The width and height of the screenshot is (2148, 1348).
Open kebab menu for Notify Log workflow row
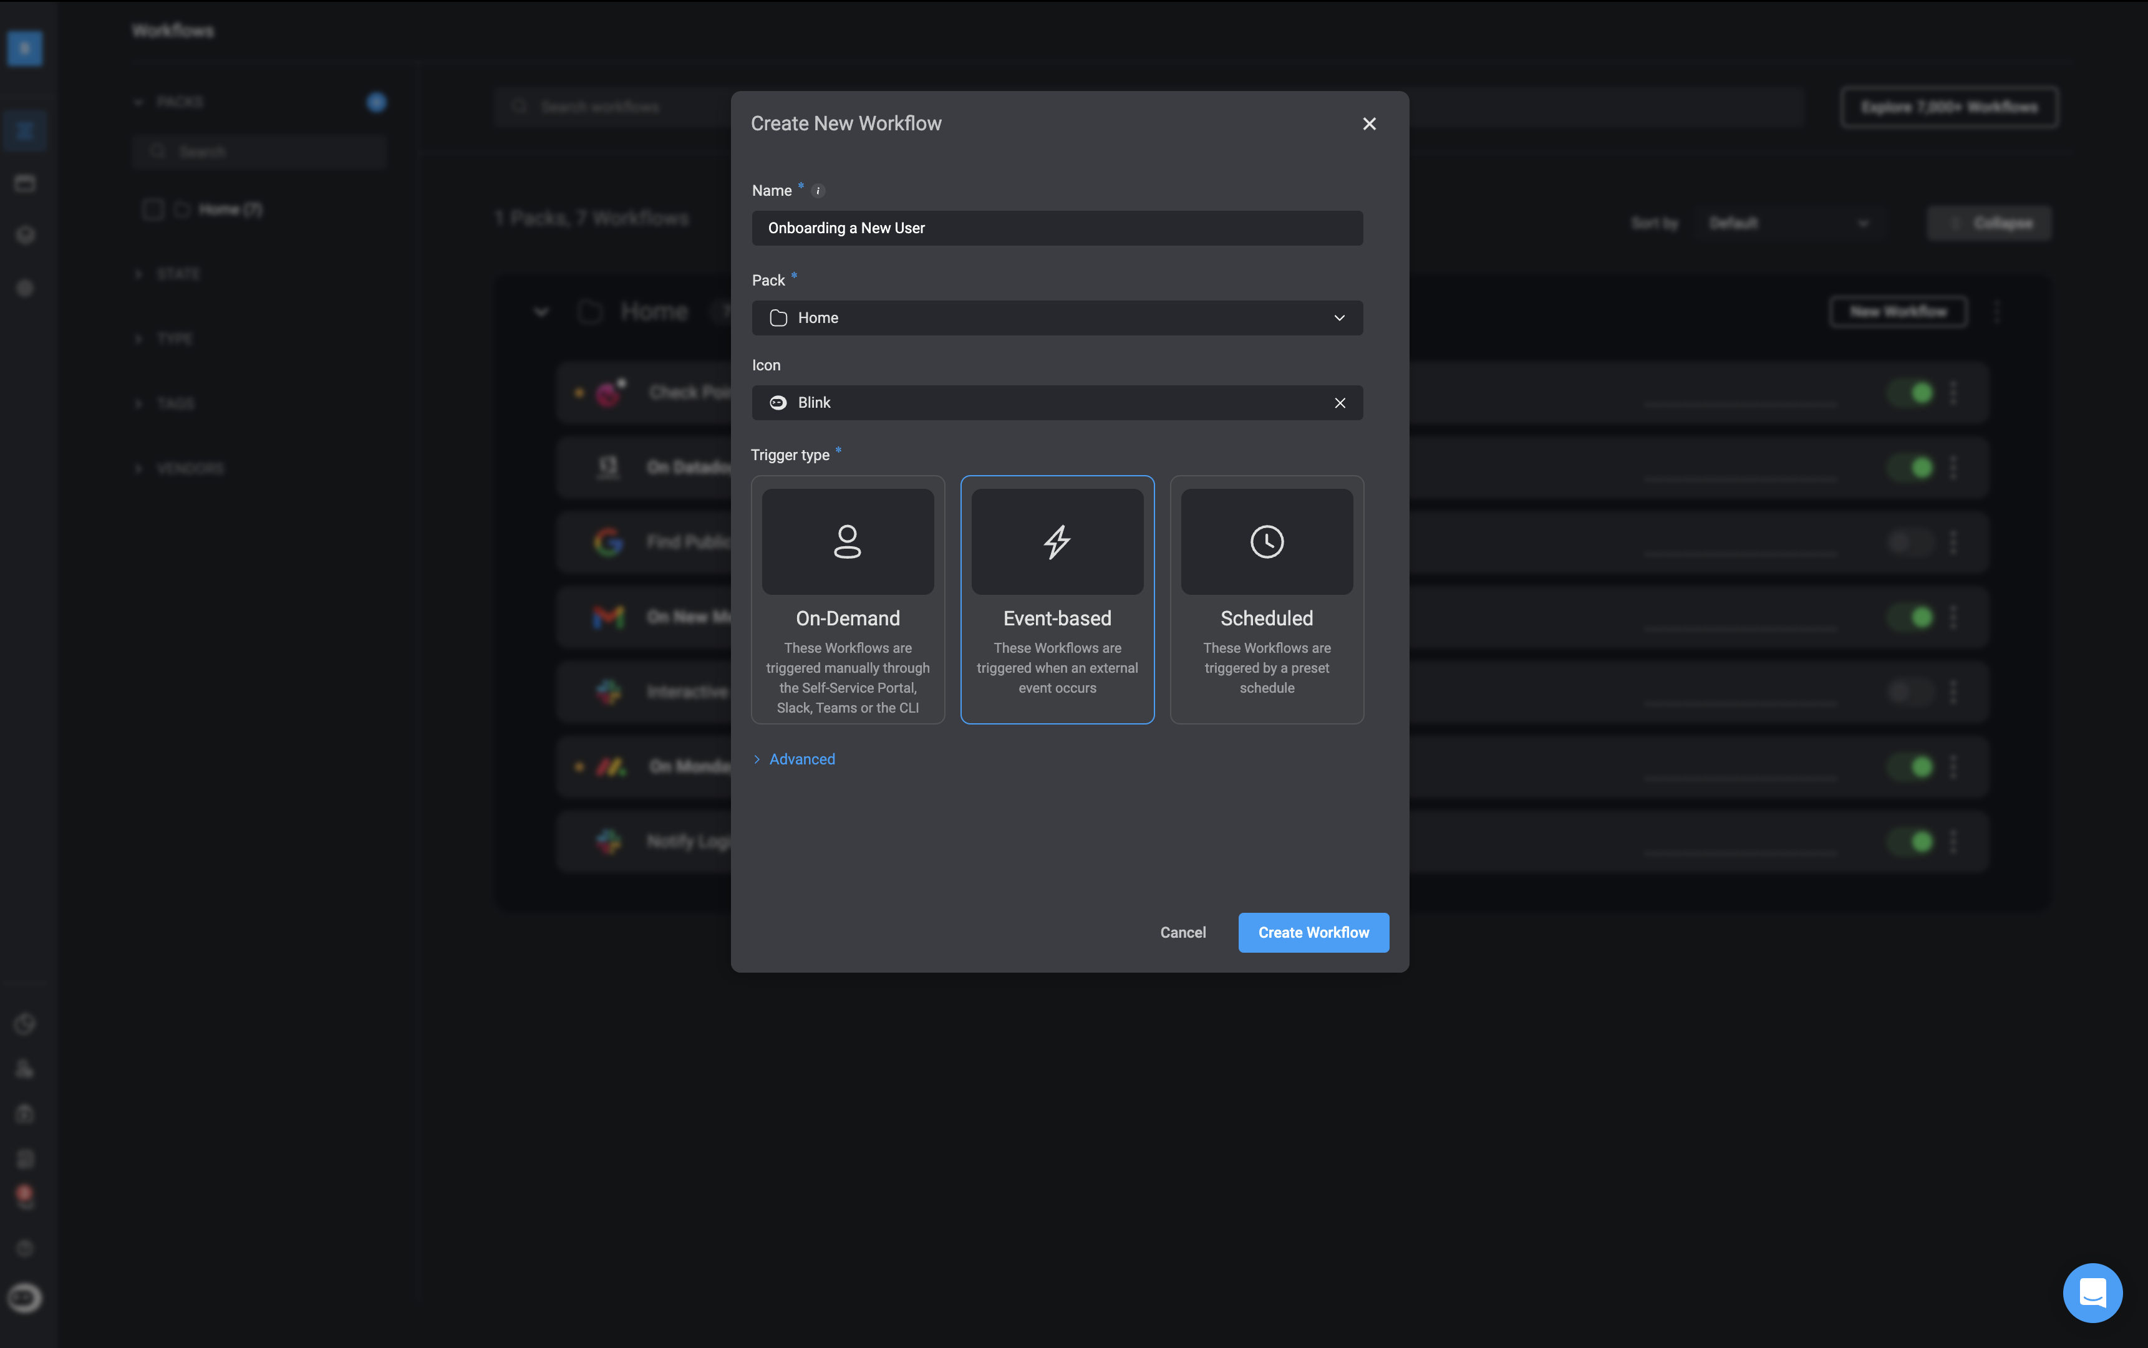tap(1953, 842)
